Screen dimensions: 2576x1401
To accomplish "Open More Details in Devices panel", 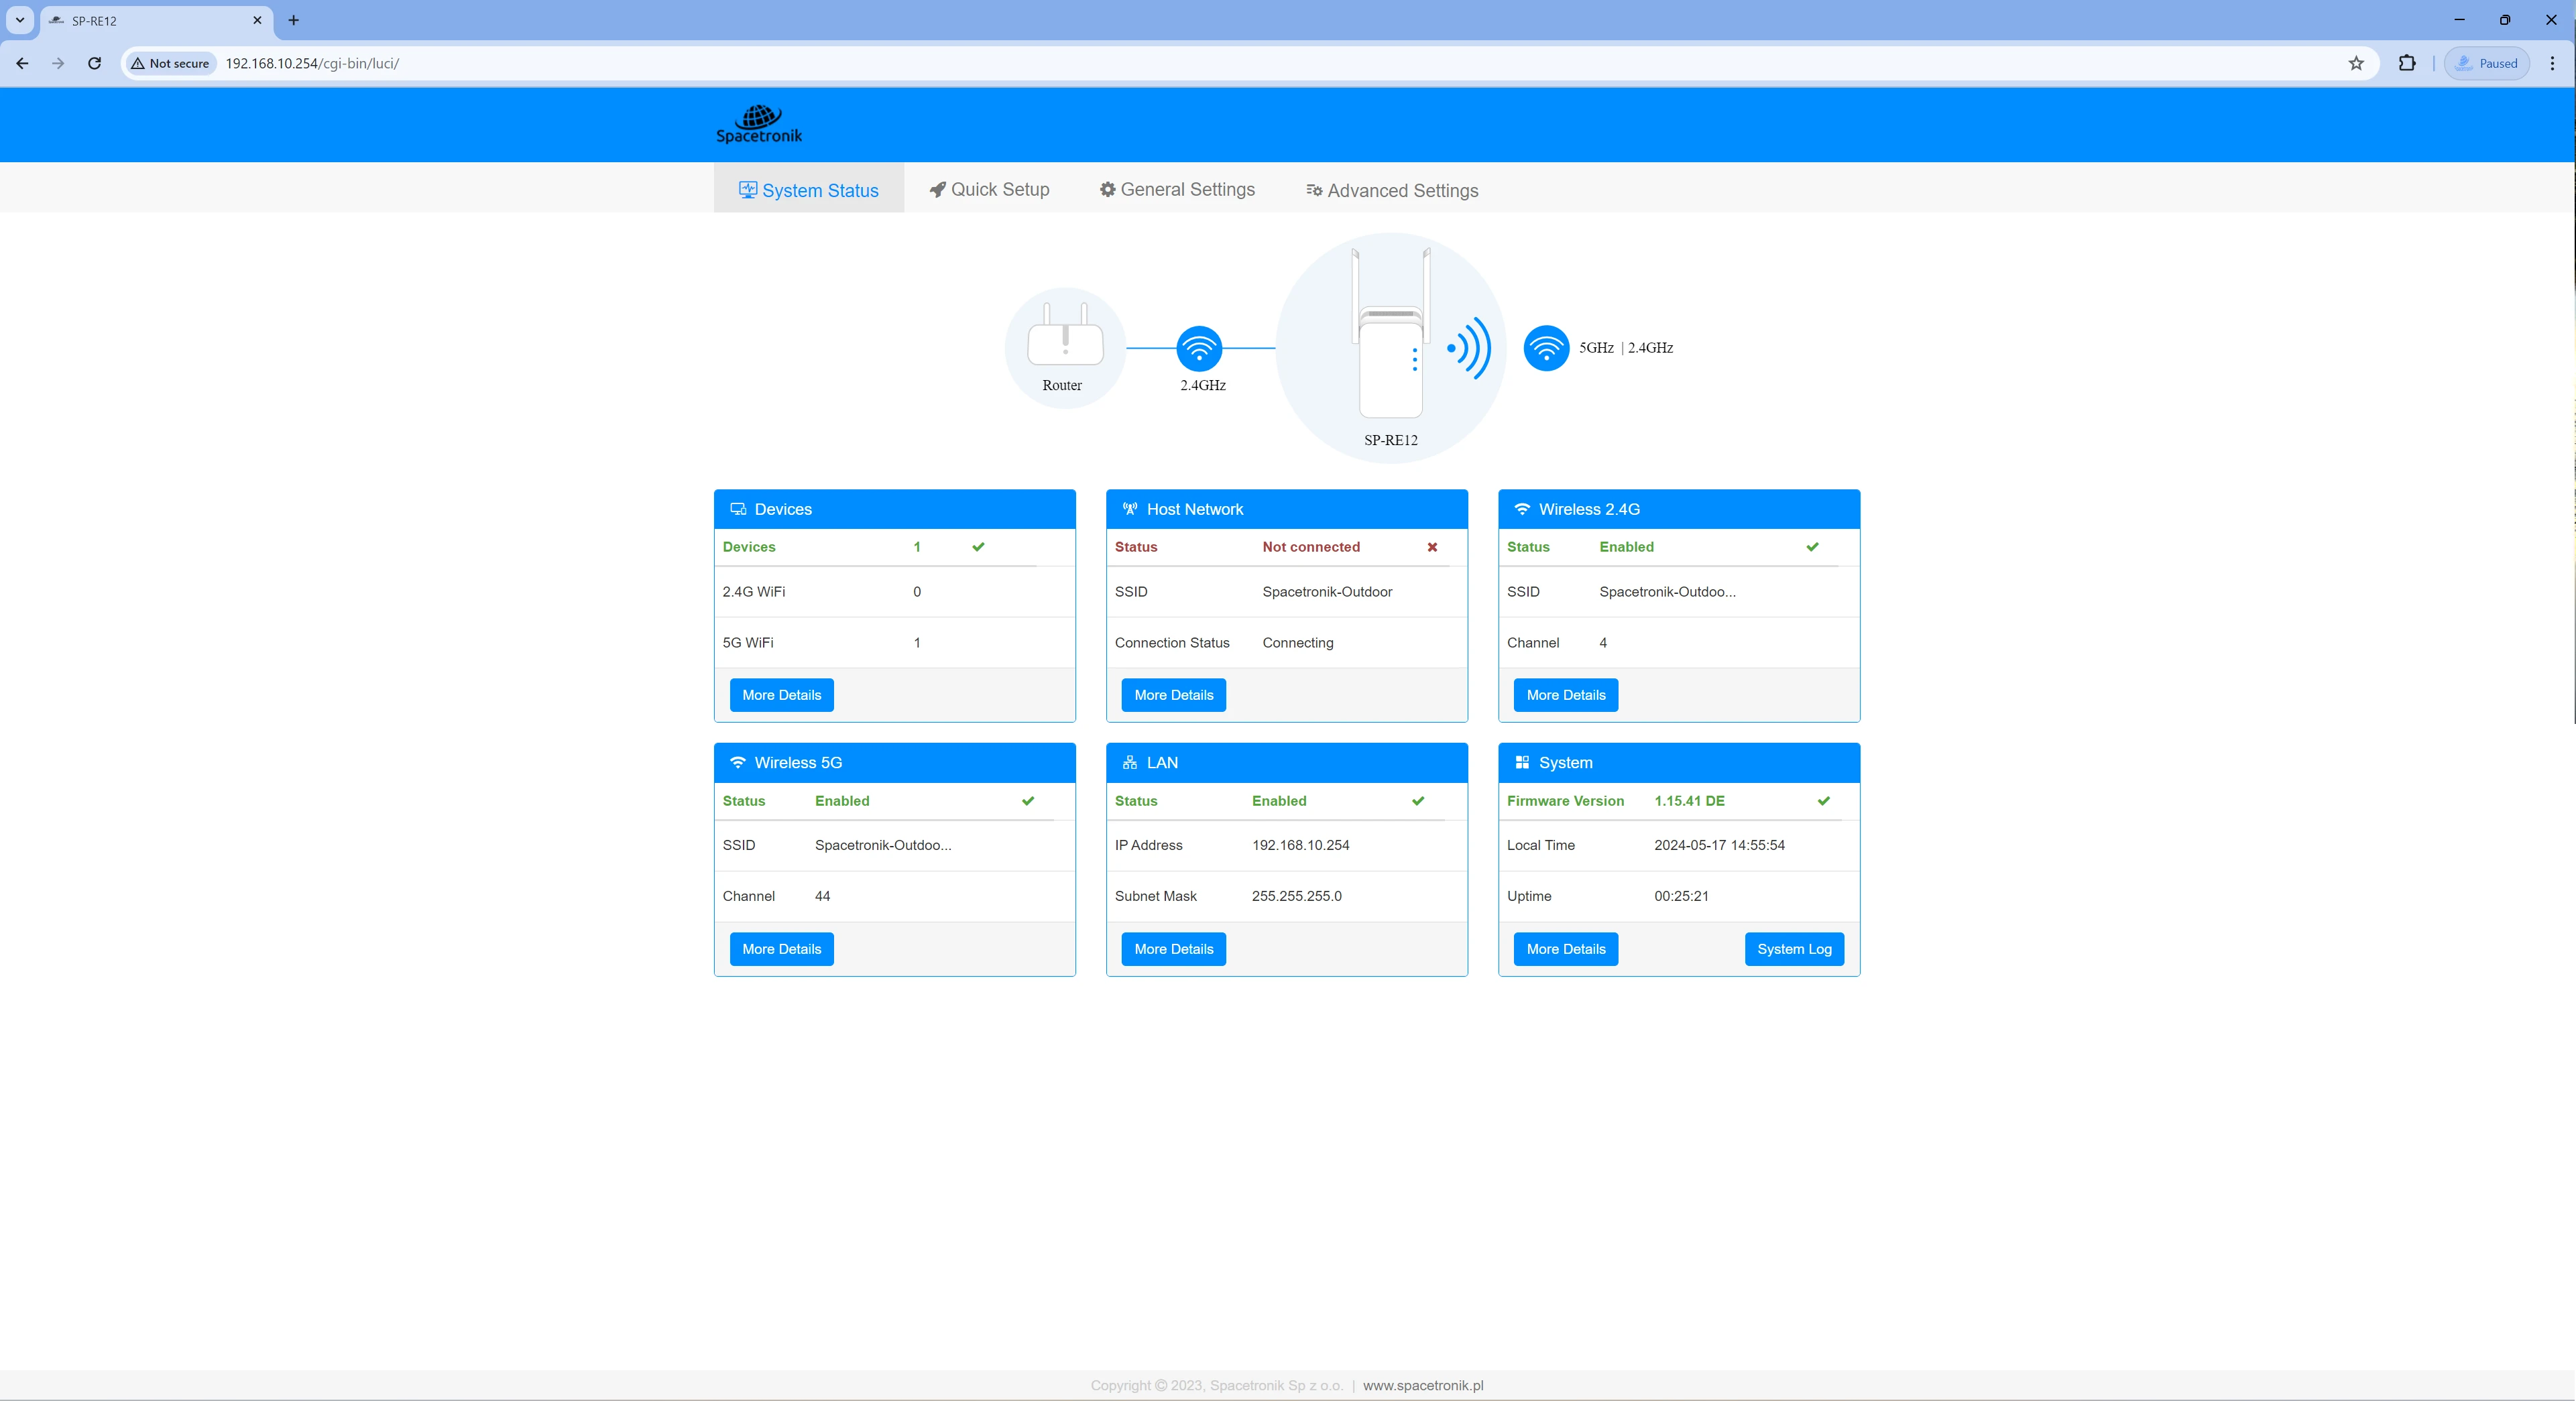I will [x=781, y=695].
